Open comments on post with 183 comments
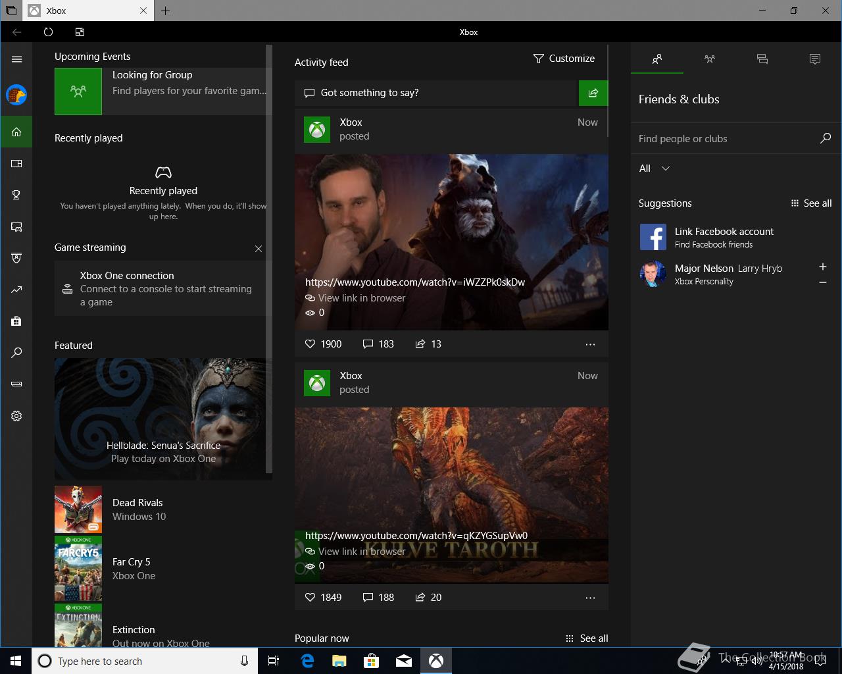The width and height of the screenshot is (842, 674). [x=378, y=344]
